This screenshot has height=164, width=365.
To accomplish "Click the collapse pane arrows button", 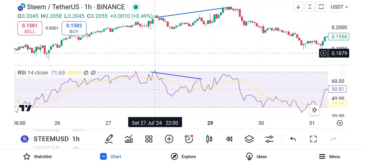I will 310,7.
